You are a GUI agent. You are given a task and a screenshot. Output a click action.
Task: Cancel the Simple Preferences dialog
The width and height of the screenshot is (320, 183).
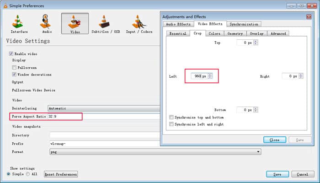tap(303, 174)
